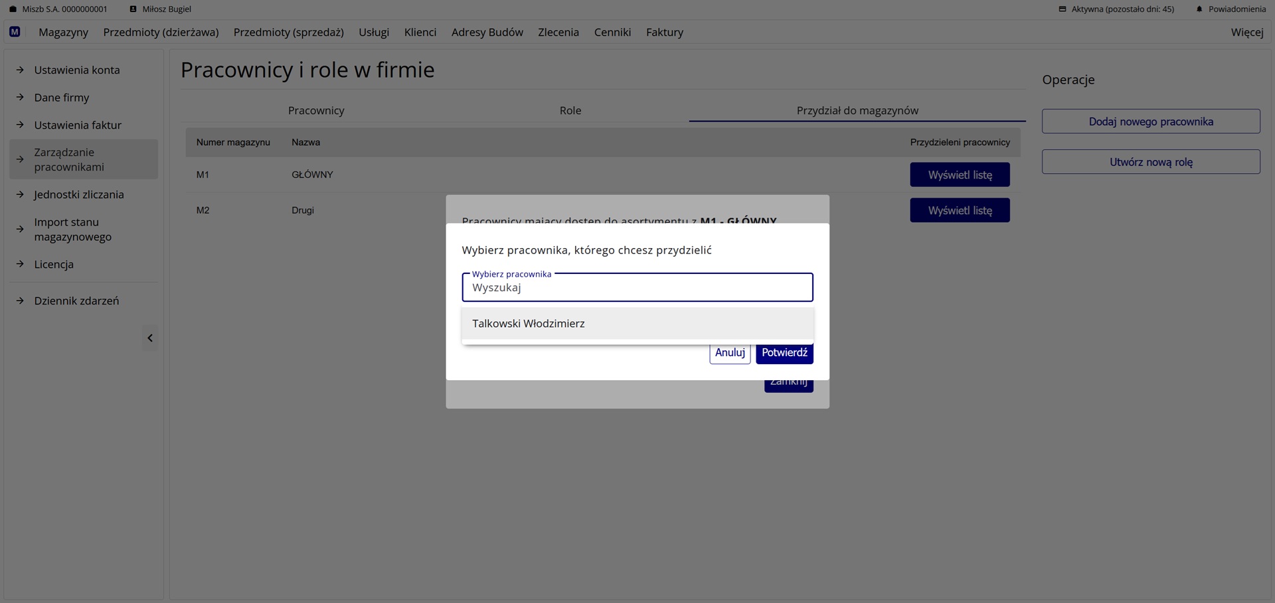The image size is (1275, 603).
Task: Click the arrow icon beside Licencja
Action: [x=20, y=264]
